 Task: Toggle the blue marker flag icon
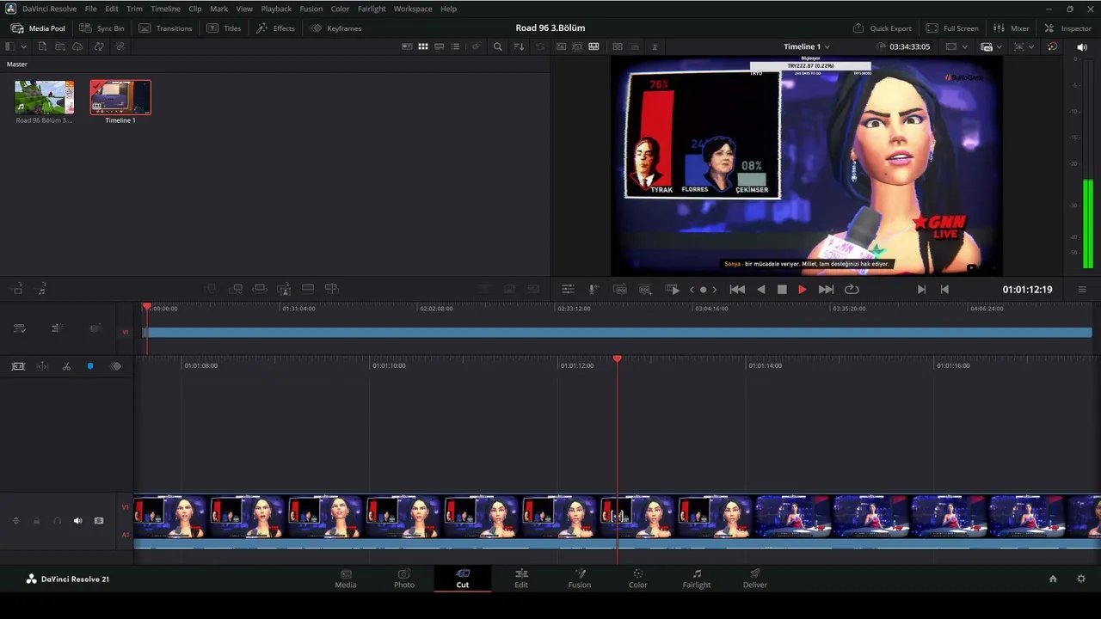(90, 366)
